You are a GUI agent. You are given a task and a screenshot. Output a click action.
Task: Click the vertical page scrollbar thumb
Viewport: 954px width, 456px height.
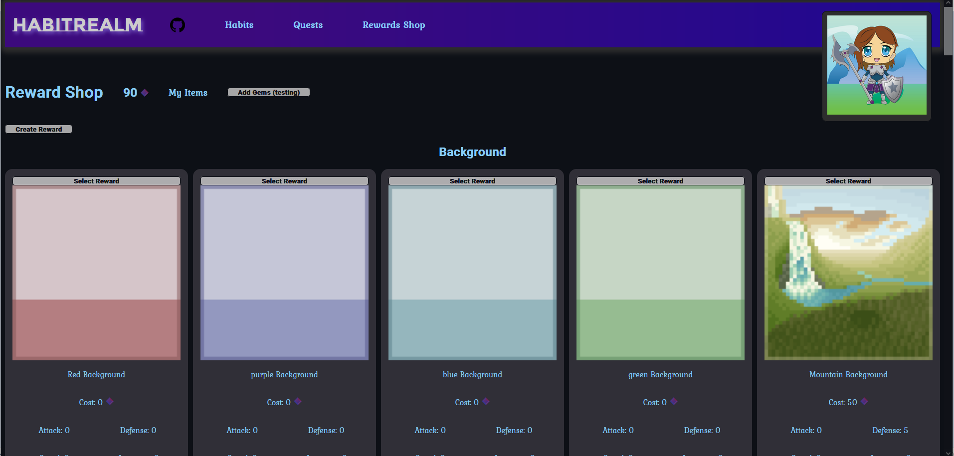coord(949,31)
